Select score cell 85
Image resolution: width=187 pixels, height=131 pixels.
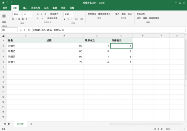(64, 51)
